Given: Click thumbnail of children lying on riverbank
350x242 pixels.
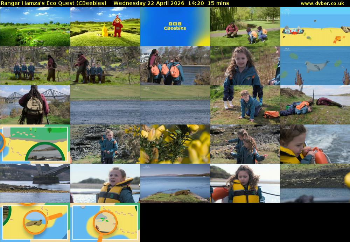Looking at the screenshot, I should [315, 105].
